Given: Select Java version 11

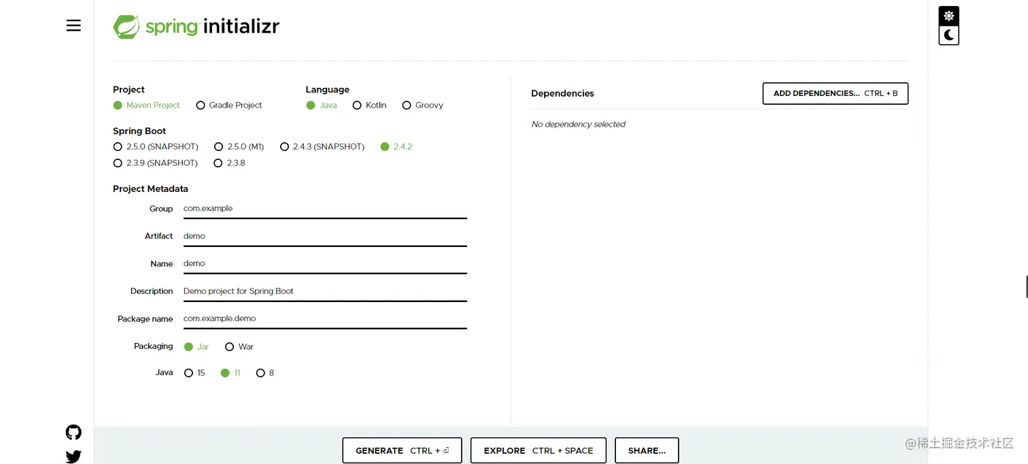Looking at the screenshot, I should click(230, 373).
